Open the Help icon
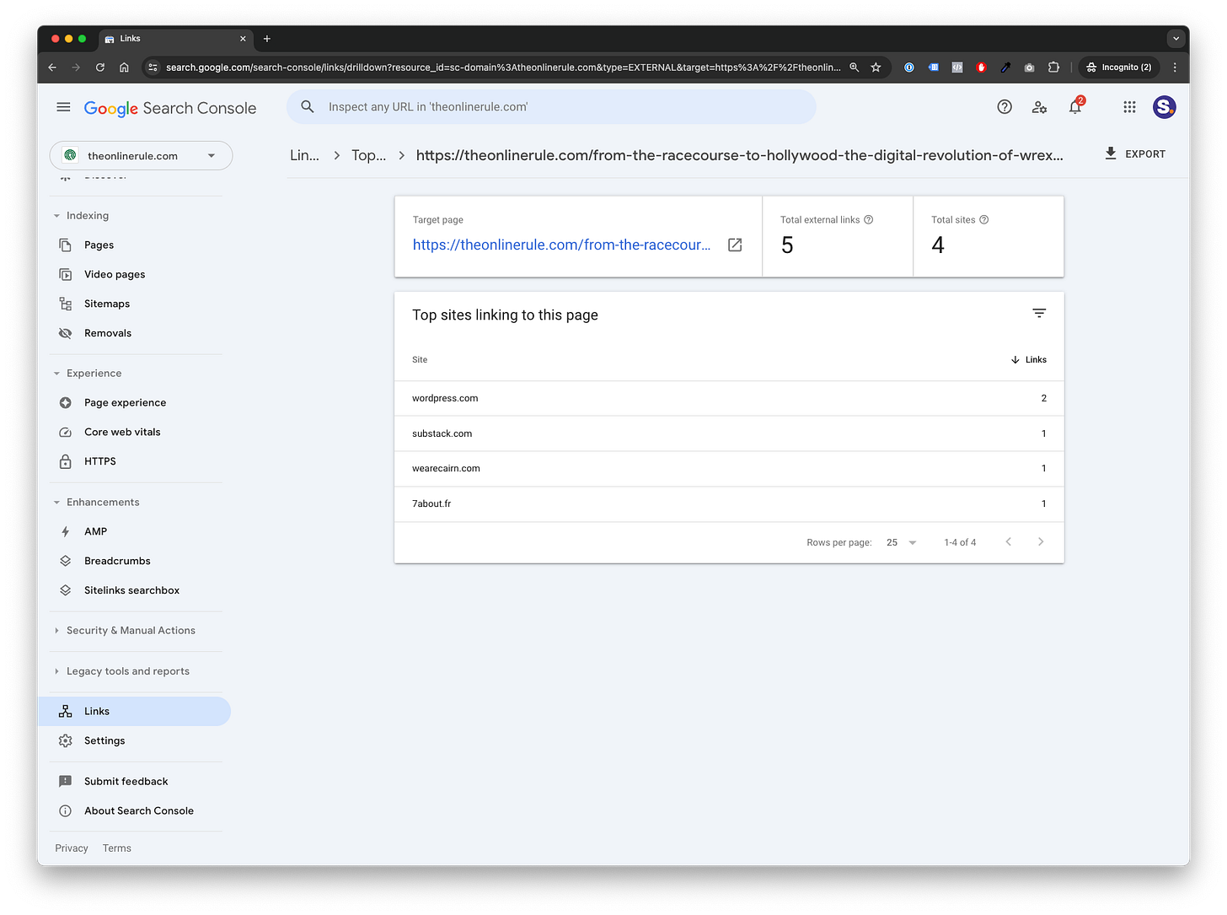The width and height of the screenshot is (1227, 915). [1005, 107]
